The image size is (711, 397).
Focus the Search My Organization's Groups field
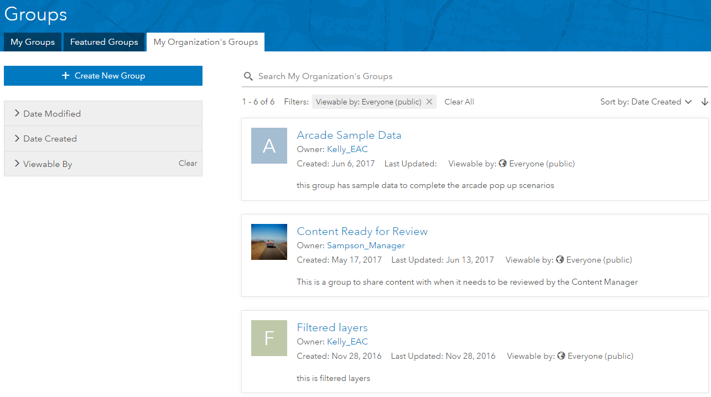point(476,76)
